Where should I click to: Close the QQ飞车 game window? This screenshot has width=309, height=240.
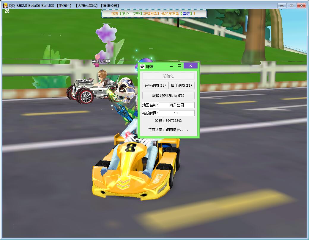point(301,6)
